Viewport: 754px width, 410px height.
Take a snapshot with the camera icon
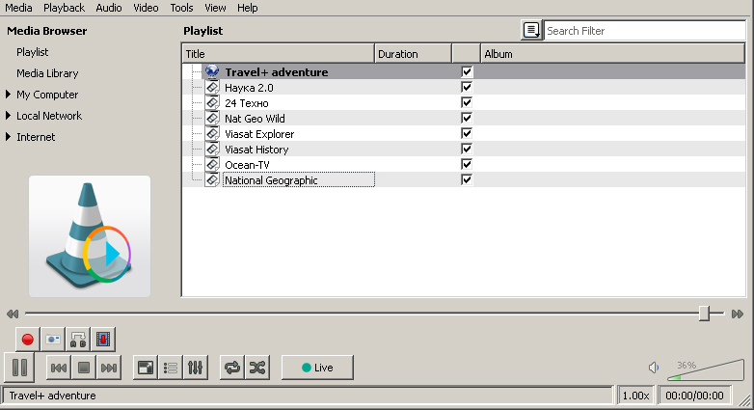click(x=53, y=340)
